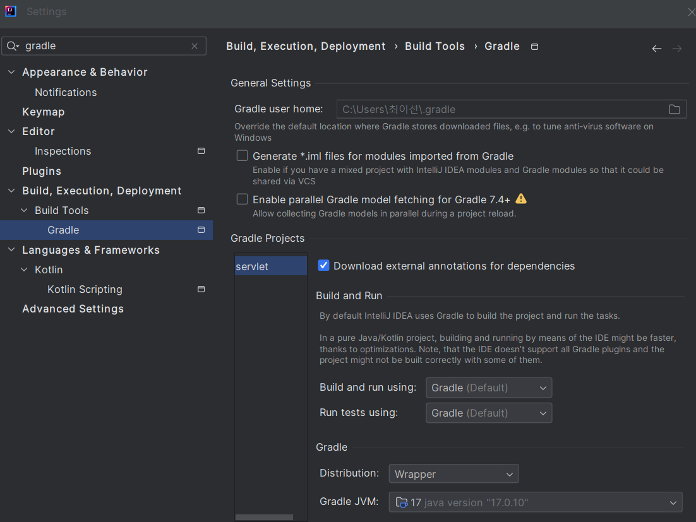The height and width of the screenshot is (522, 696).
Task: Collapse Appearance & Behavior tree node
Action: [11, 72]
